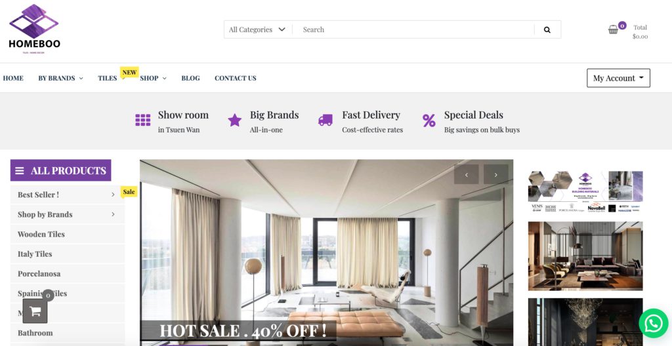672x346 pixels.
Task: Click the purple Show room grid icon
Action: [x=142, y=120]
